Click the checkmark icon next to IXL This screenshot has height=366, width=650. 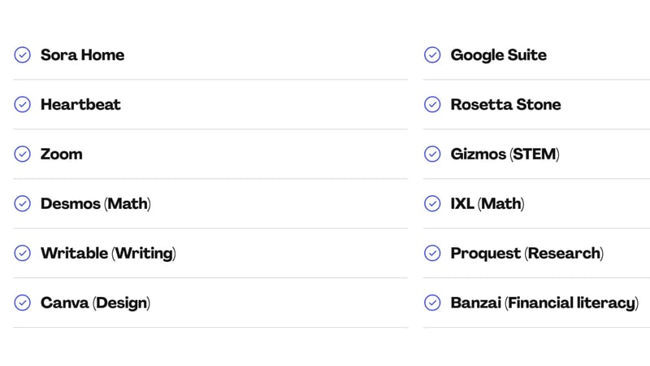click(433, 204)
